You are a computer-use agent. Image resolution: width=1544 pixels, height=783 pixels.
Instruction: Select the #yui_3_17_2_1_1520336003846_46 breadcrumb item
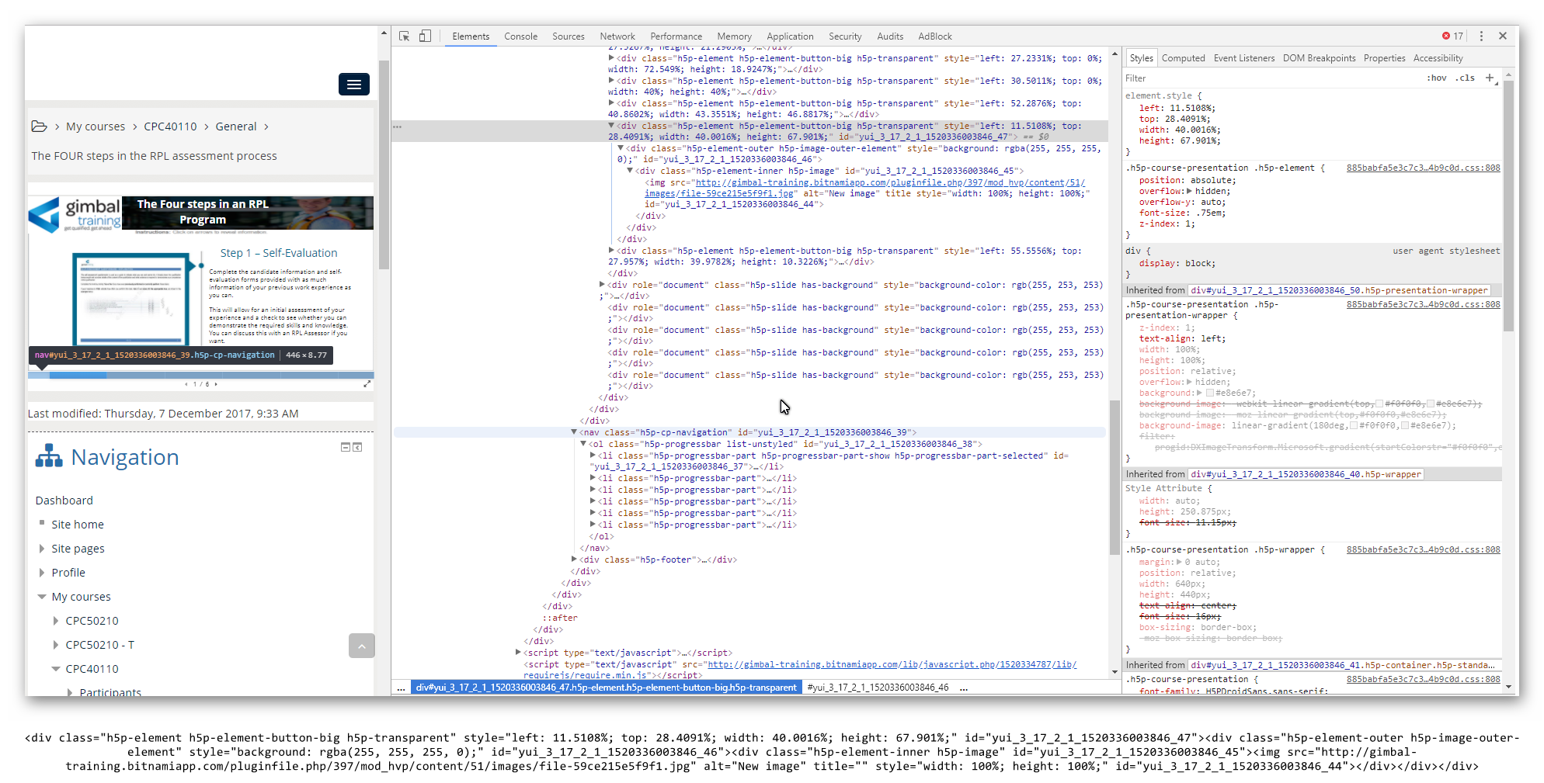point(878,688)
